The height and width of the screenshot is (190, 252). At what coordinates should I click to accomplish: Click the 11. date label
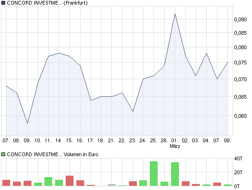(49, 140)
